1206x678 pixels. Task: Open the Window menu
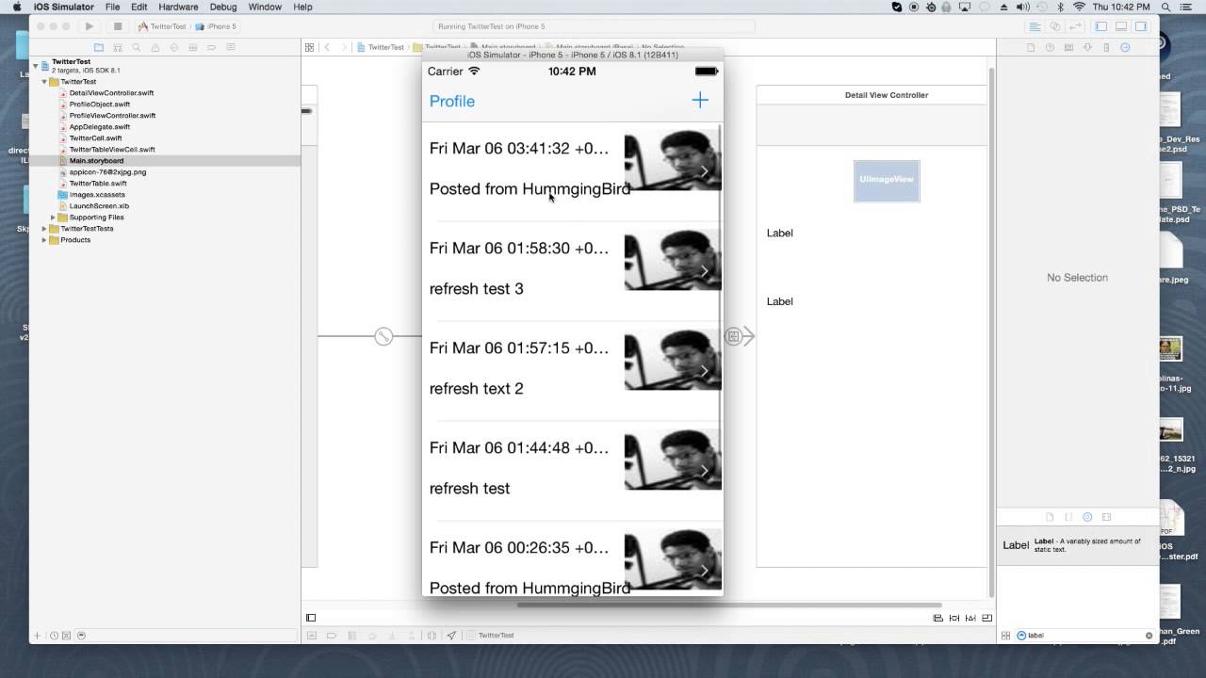coord(265,7)
